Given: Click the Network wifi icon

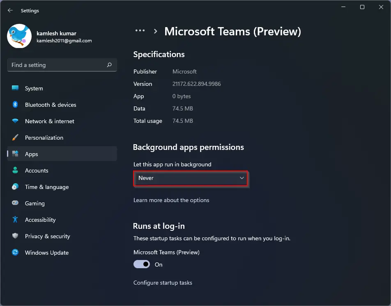Looking at the screenshot, I should pyautogui.click(x=15, y=121).
